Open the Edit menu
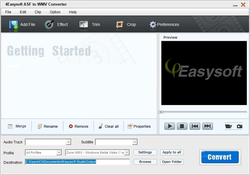The height and width of the screenshot is (175, 250). pyautogui.click(x=23, y=12)
